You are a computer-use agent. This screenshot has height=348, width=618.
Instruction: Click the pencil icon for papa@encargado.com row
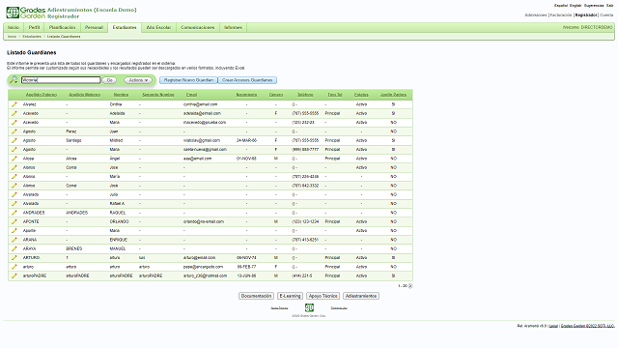[14, 267]
